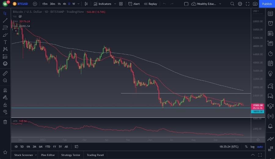The image size is (275, 159).
Task: Open go to date calendar icon
Action: (x=76, y=147)
